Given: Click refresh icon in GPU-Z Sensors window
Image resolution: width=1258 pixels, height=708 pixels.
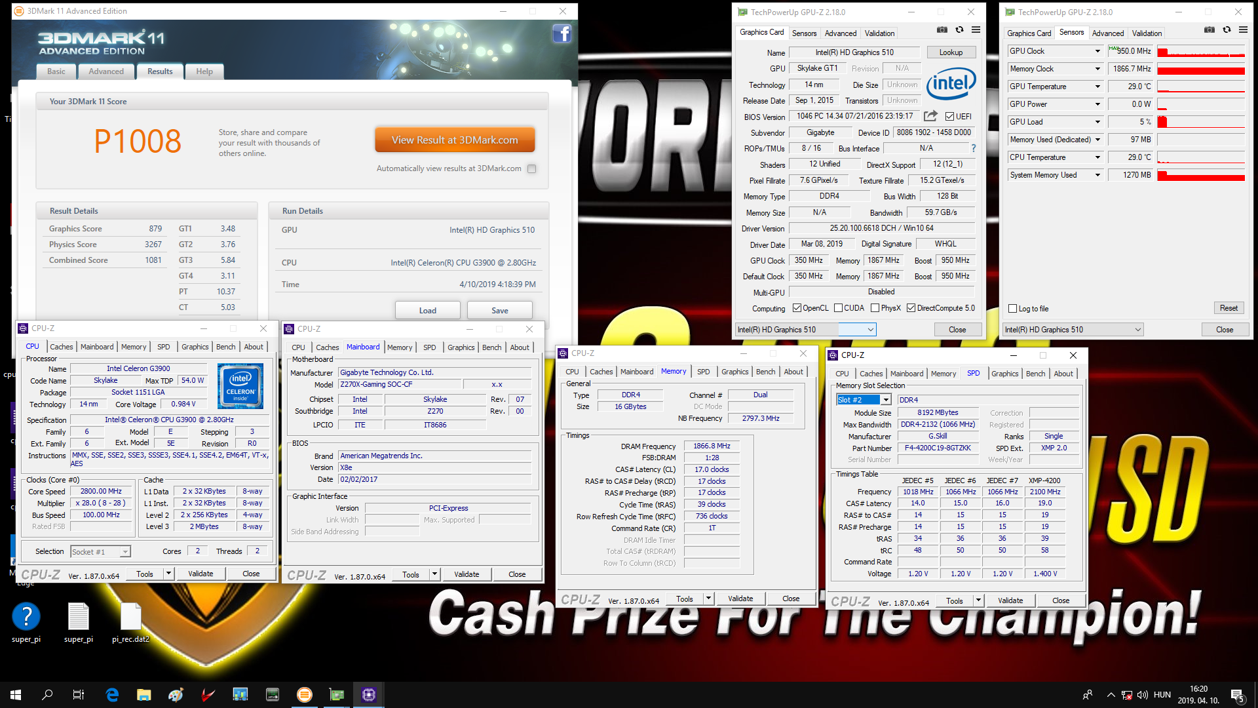Looking at the screenshot, I should click(x=1227, y=29).
